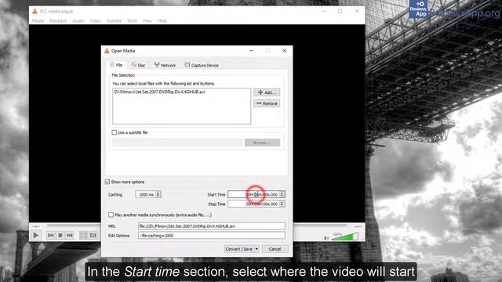Switch to the Network tab
The image size is (502, 282).
point(165,65)
